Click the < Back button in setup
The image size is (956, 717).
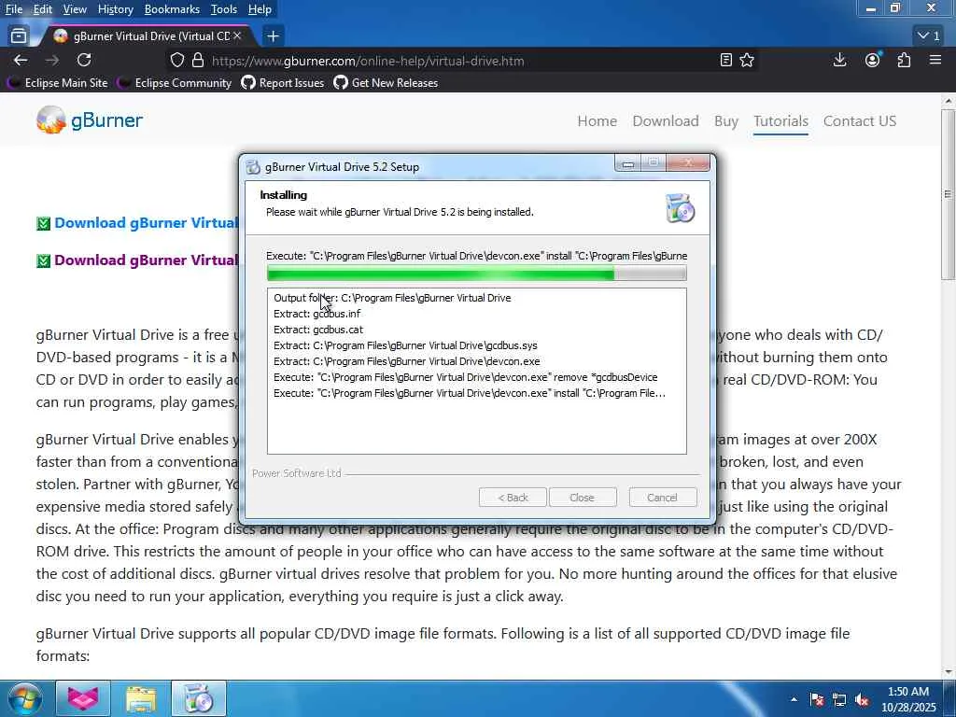click(513, 498)
